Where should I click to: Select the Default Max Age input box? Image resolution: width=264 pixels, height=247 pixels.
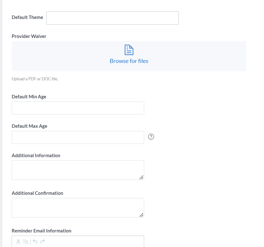(78, 138)
